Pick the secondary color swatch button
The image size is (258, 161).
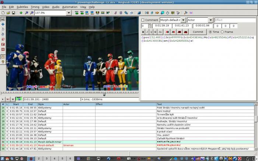point(173,32)
